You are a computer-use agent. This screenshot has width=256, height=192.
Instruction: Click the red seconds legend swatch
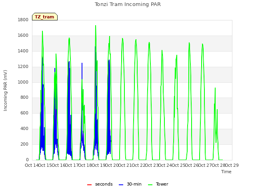[89, 185]
